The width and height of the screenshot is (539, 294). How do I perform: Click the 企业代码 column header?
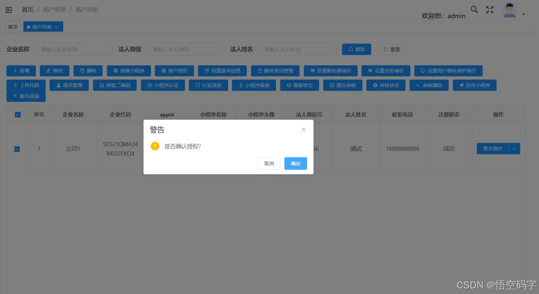click(120, 115)
